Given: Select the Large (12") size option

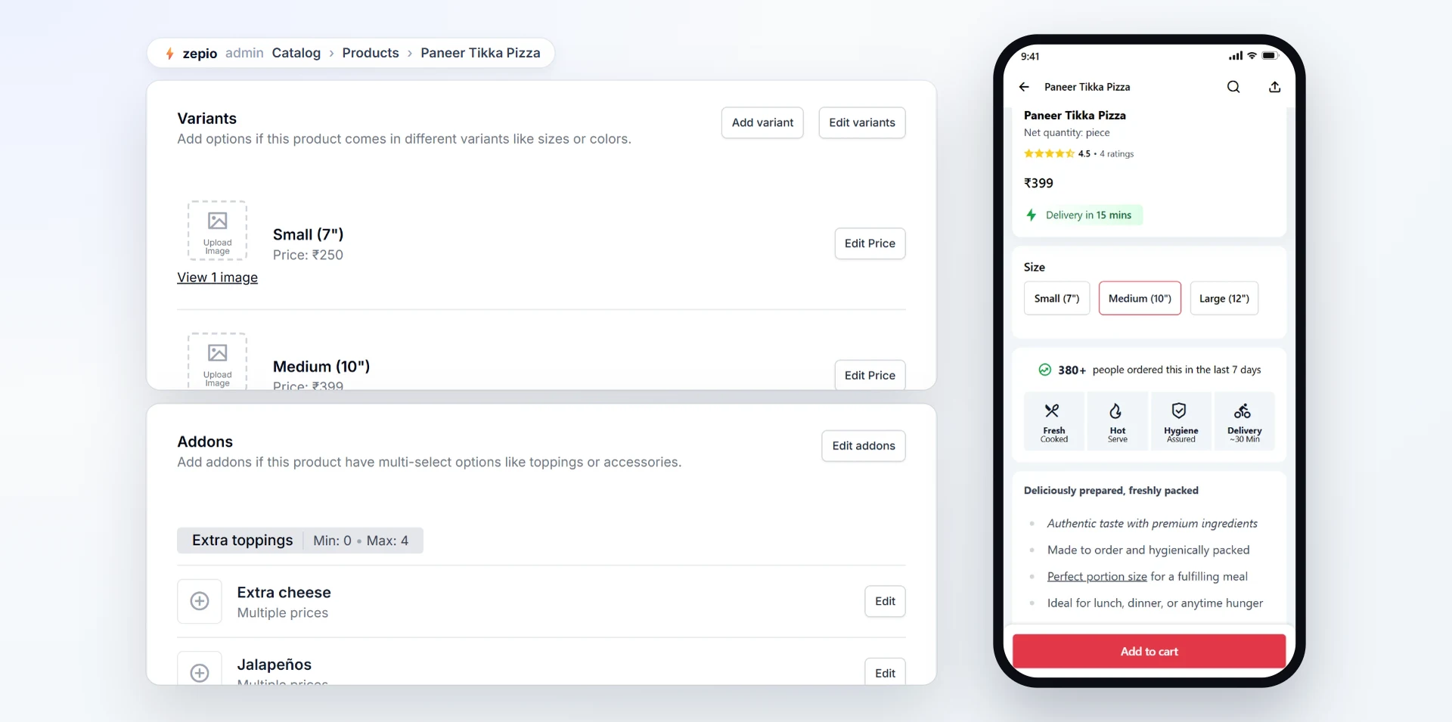Looking at the screenshot, I should point(1224,299).
